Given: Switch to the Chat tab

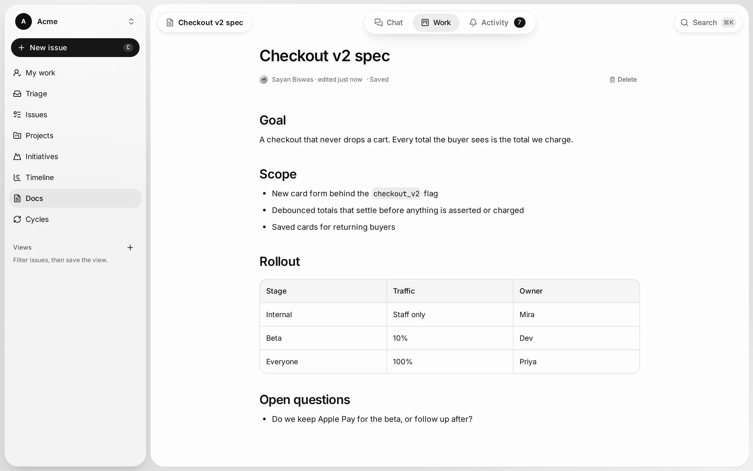Looking at the screenshot, I should point(388,23).
